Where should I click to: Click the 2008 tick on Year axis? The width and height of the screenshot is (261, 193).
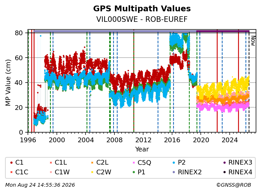(114, 140)
